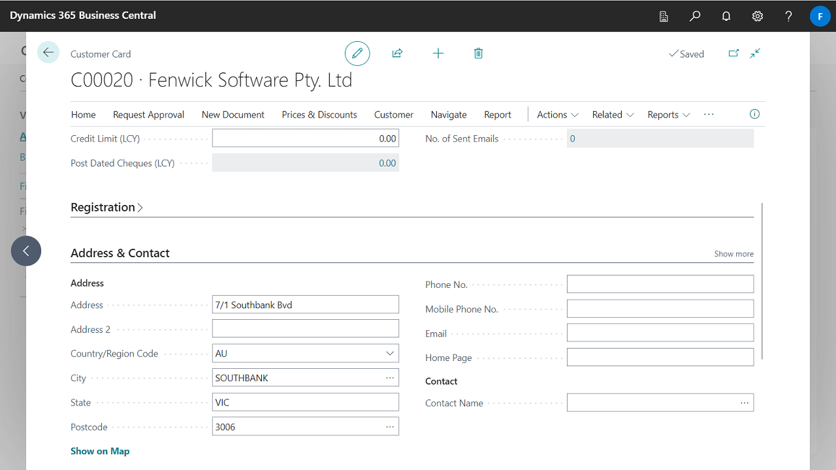Collapse the Address & Contact section header
Screen dimensions: 836x470
pos(120,253)
